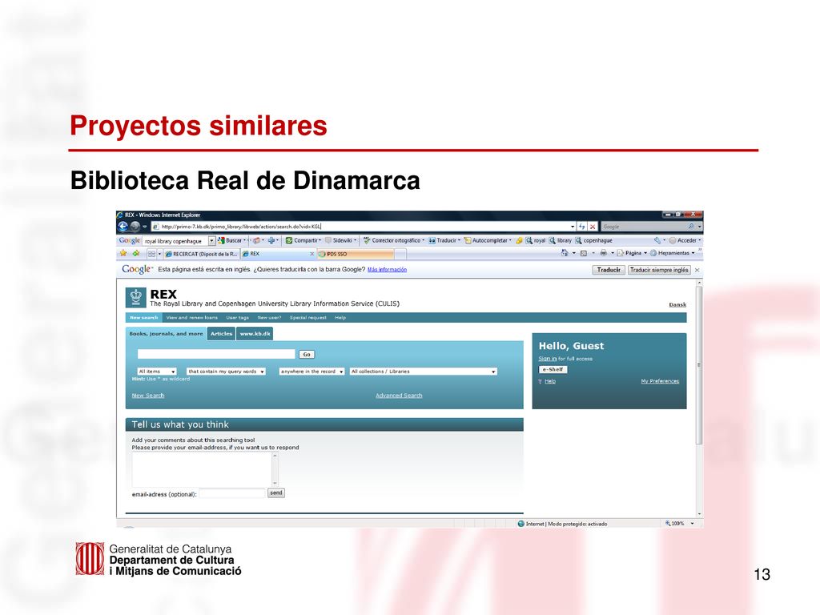Click the REX main search input field
Viewport: 820px width, 615px height.
click(216, 354)
